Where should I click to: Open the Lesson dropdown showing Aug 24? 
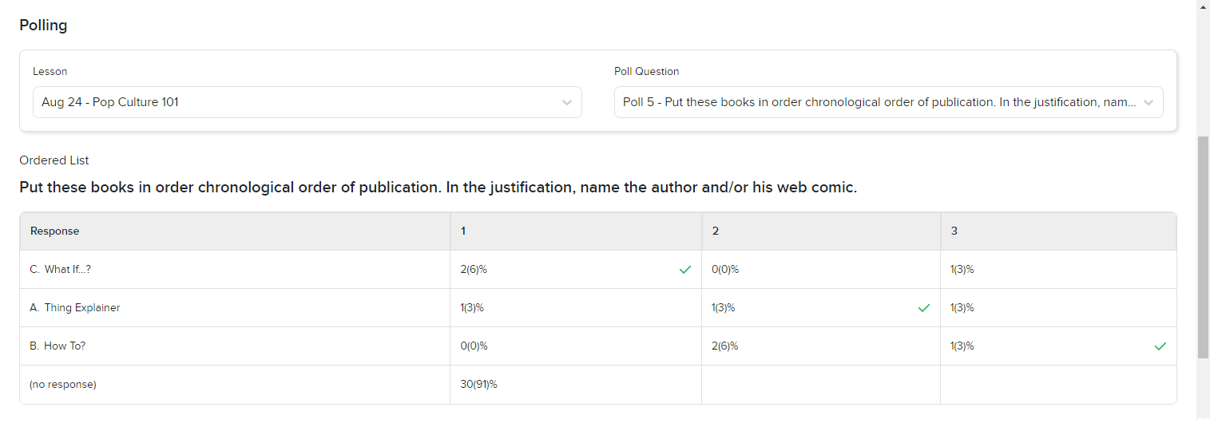[307, 102]
